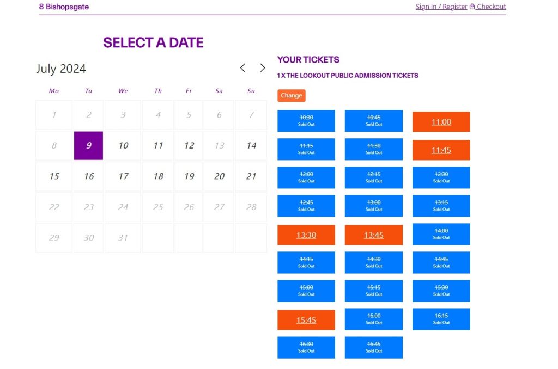Book the 13:30 time slot
The width and height of the screenshot is (558, 369).
point(306,235)
